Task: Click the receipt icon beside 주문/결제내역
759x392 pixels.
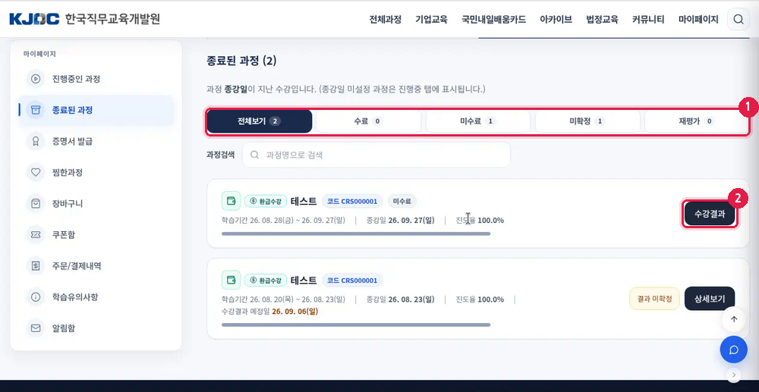Action: point(36,265)
